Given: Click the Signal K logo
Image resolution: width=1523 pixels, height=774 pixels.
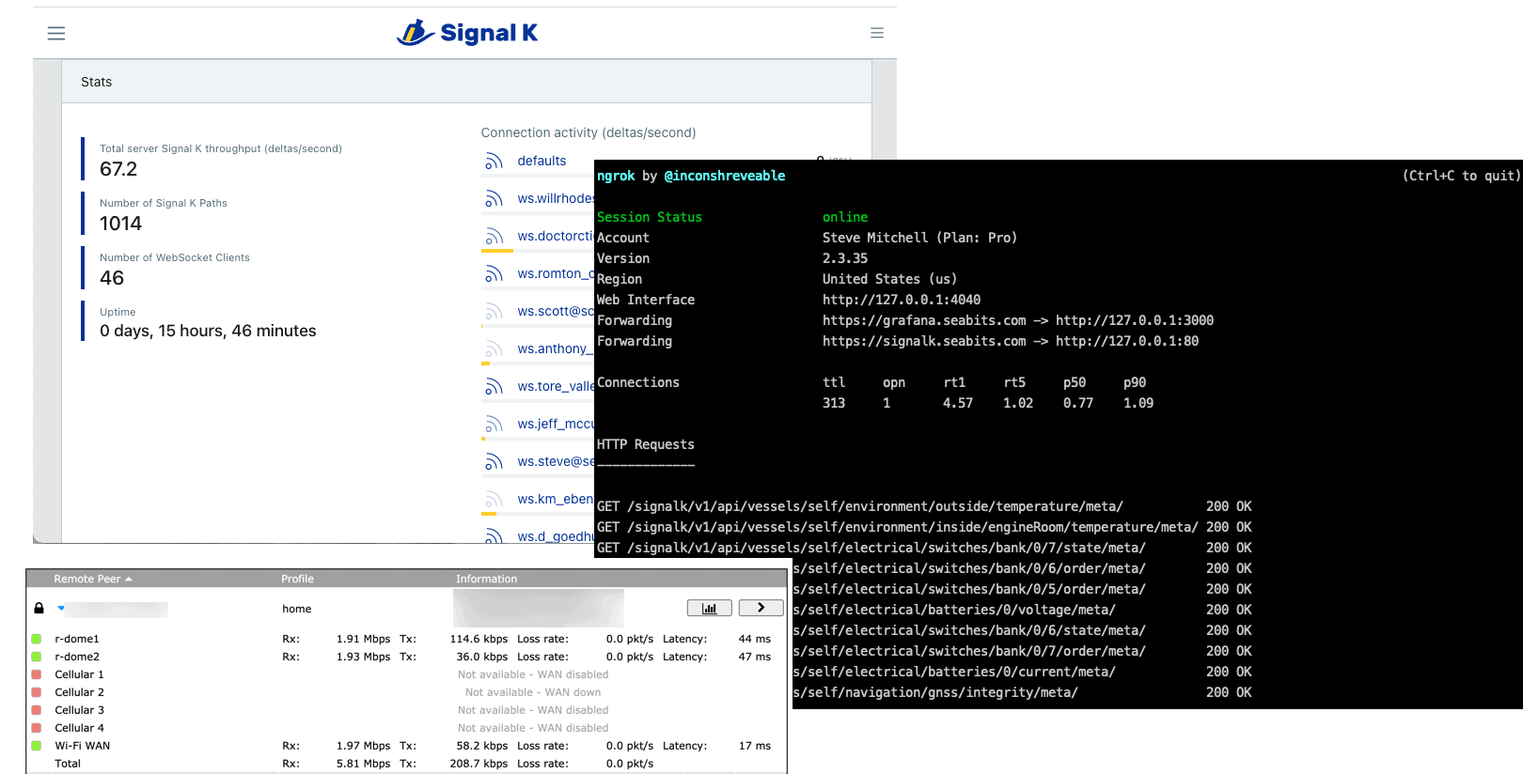Looking at the screenshot, I should (467, 33).
